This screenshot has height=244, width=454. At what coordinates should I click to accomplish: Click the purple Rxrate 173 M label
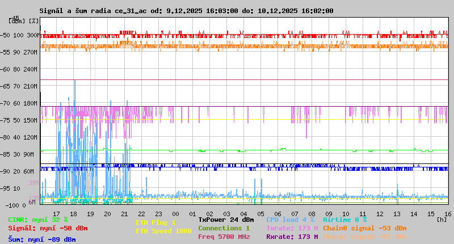(x=292, y=237)
